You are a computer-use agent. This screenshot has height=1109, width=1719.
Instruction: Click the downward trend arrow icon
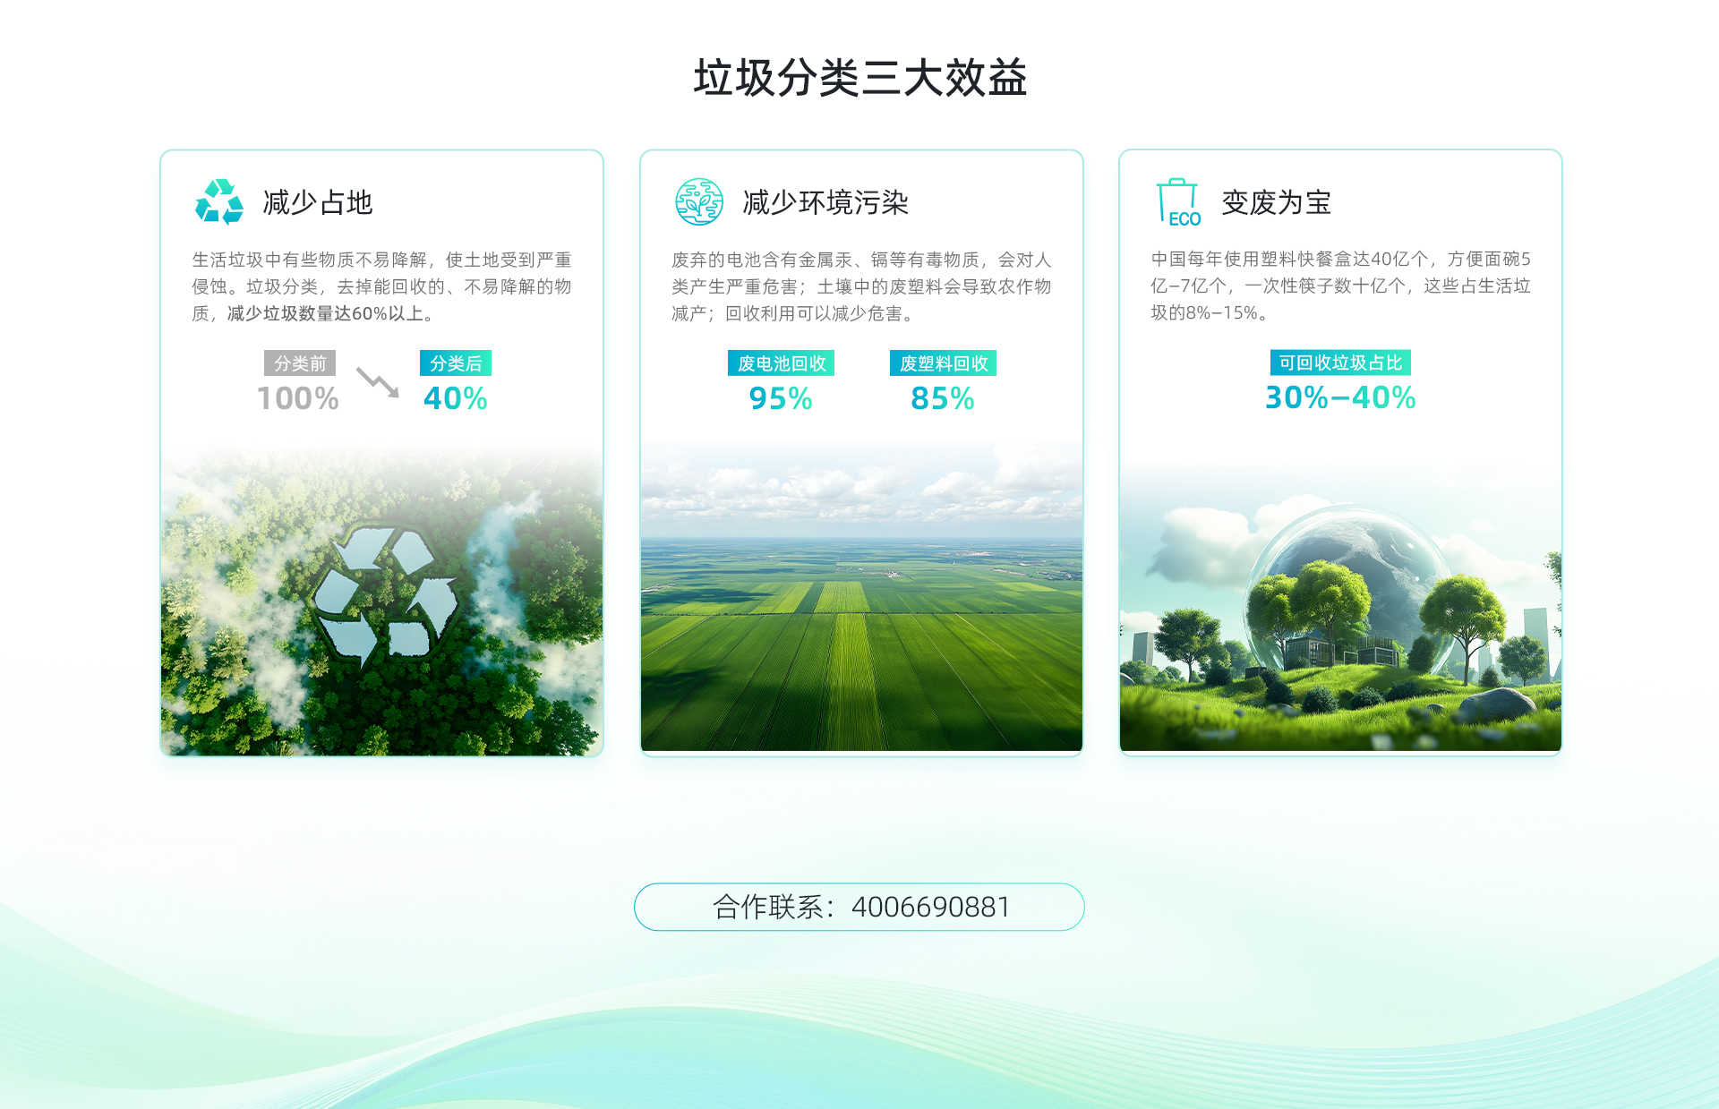(x=378, y=382)
